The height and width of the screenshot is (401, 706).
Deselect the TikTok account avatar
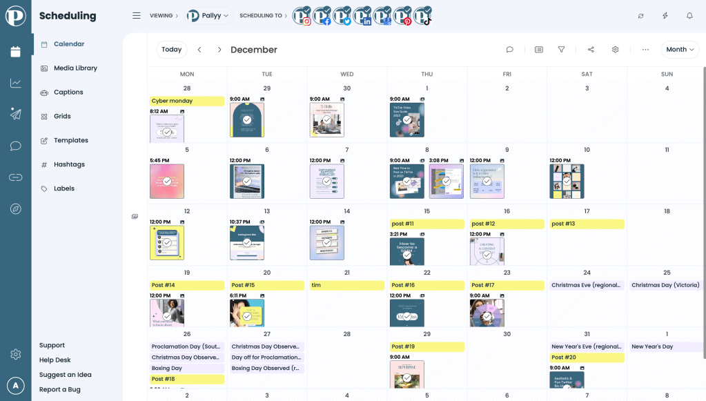(422, 16)
